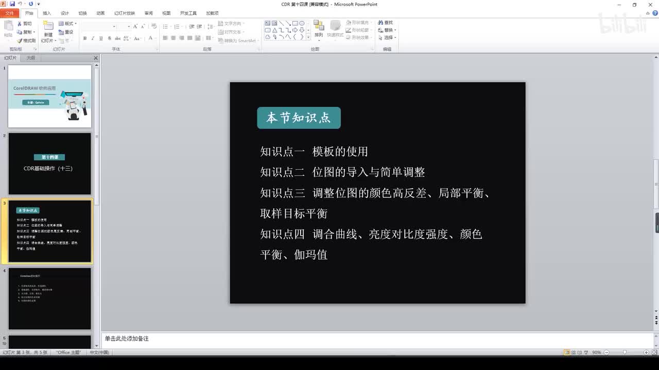
Task: Open the 版式 (Layout) dropdown
Action: click(67, 24)
